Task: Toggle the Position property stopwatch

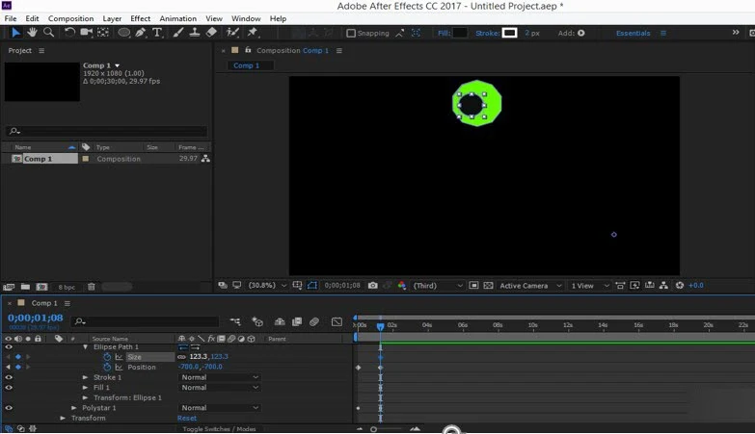Action: [107, 367]
